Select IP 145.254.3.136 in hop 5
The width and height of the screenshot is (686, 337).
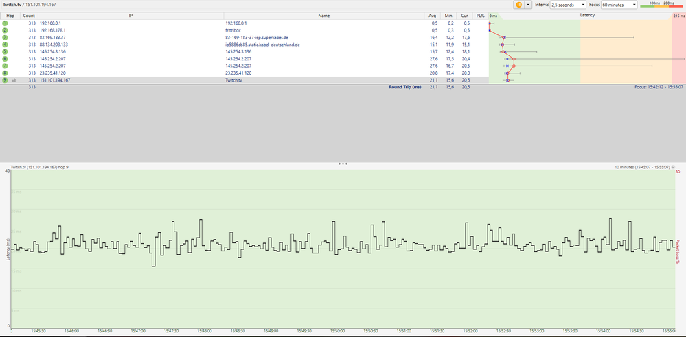[x=52, y=51]
